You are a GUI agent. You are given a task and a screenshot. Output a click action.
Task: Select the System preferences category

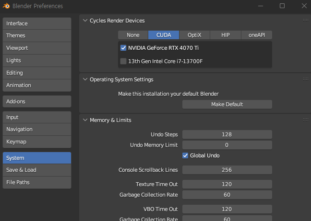tap(37, 158)
